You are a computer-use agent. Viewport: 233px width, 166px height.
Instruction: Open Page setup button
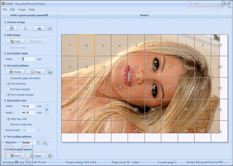click(x=36, y=72)
